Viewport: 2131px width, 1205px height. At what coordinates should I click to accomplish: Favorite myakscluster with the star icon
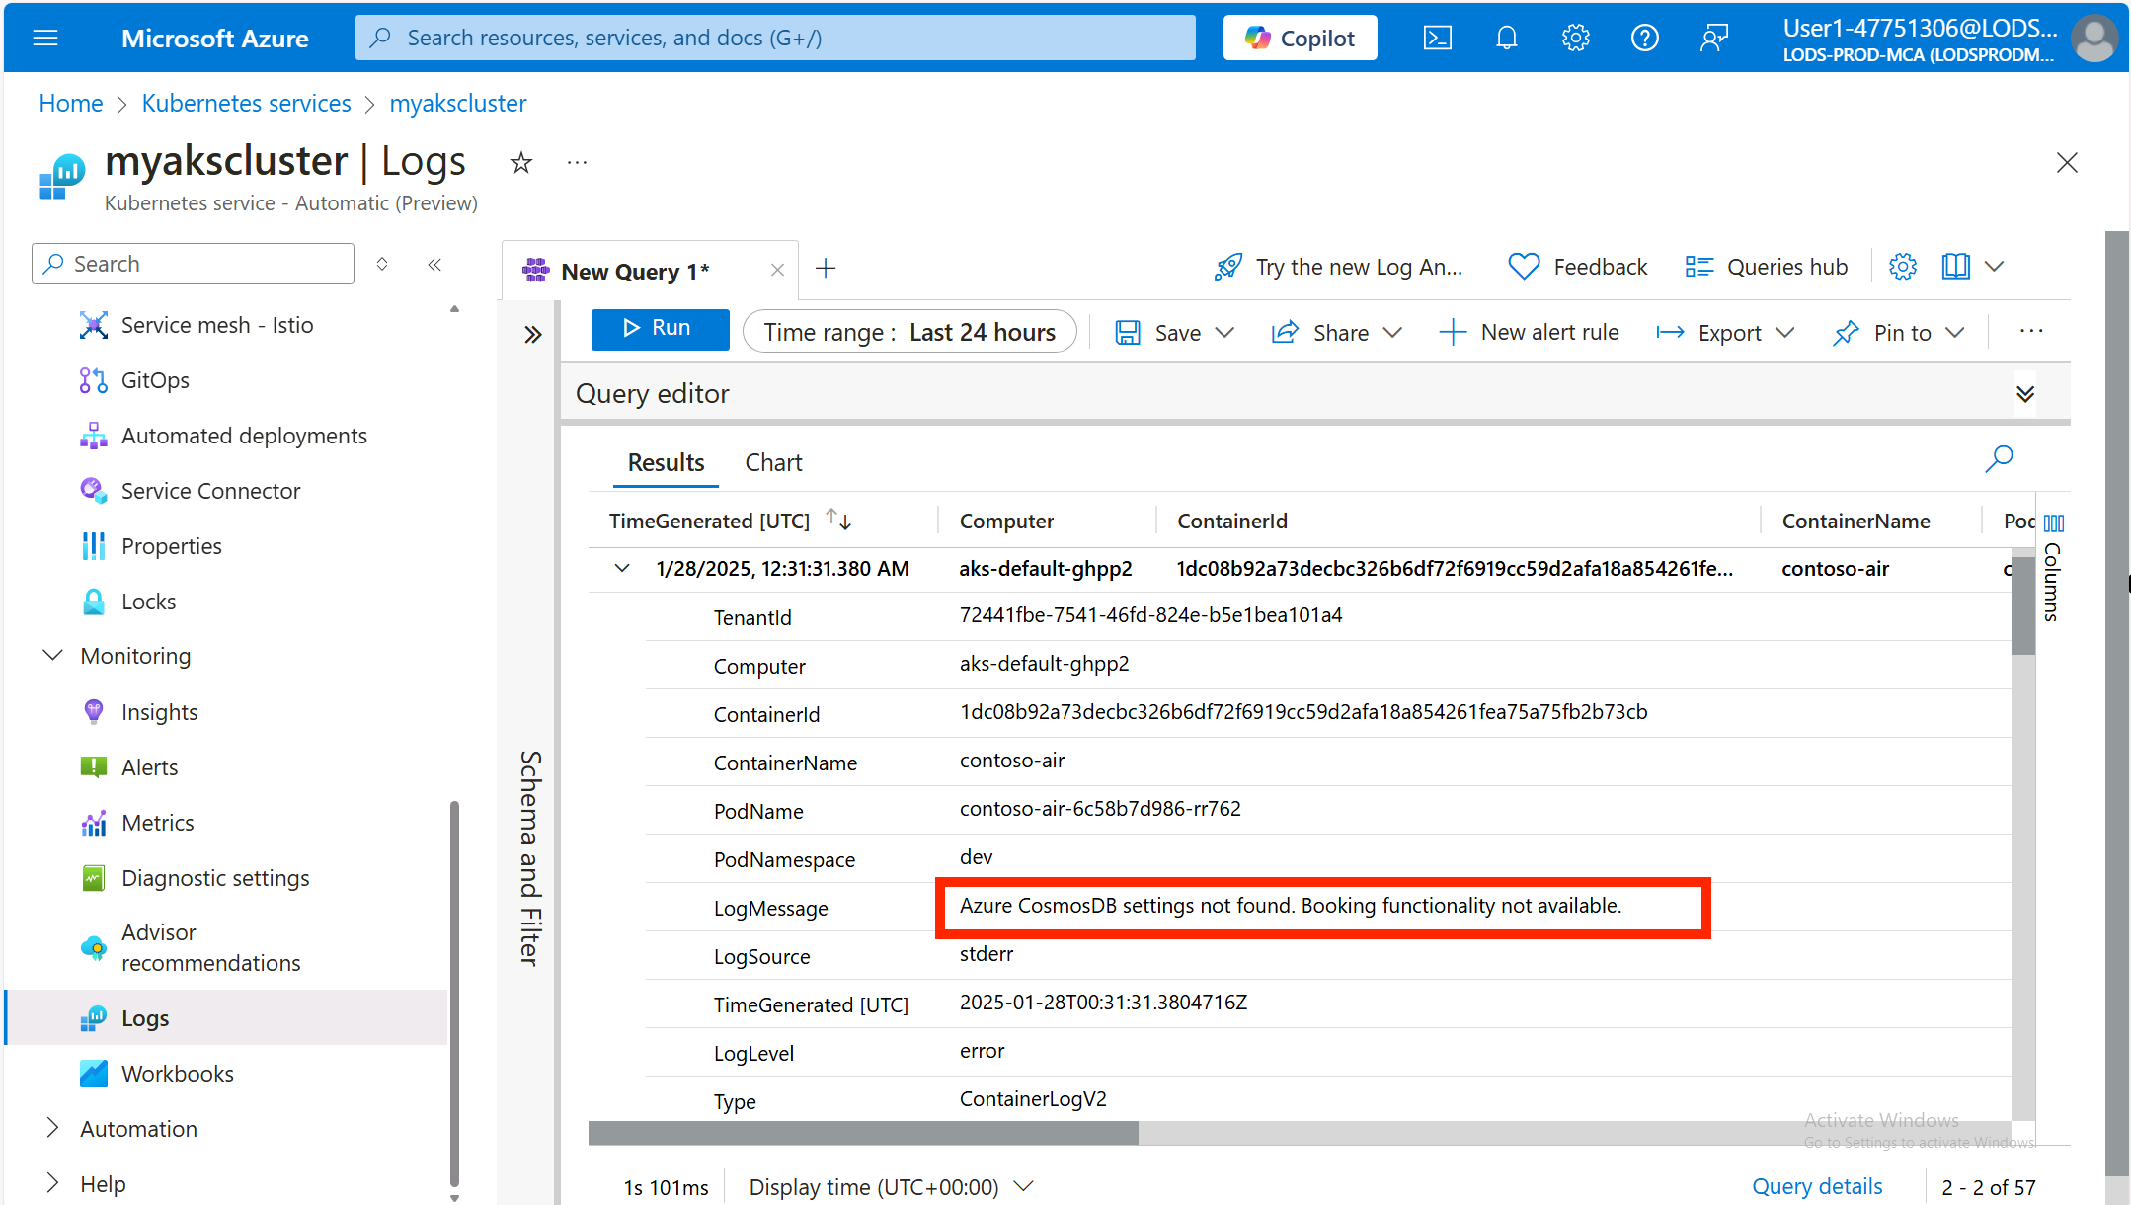pyautogui.click(x=521, y=162)
